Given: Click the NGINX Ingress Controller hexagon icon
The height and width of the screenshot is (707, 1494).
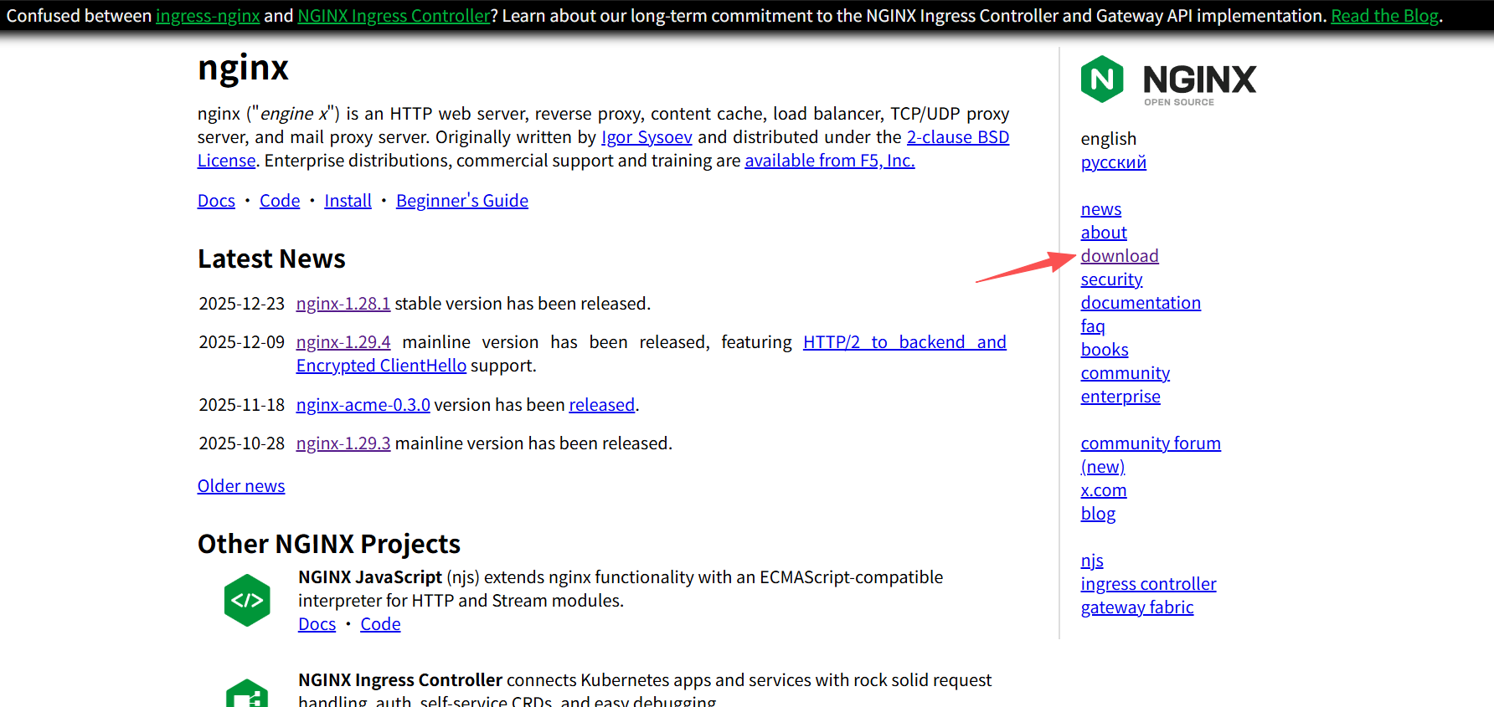Looking at the screenshot, I should [x=247, y=693].
